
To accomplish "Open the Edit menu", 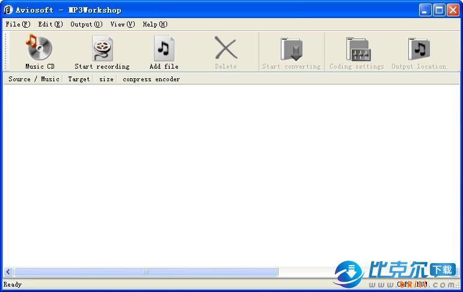I will pyautogui.click(x=50, y=24).
